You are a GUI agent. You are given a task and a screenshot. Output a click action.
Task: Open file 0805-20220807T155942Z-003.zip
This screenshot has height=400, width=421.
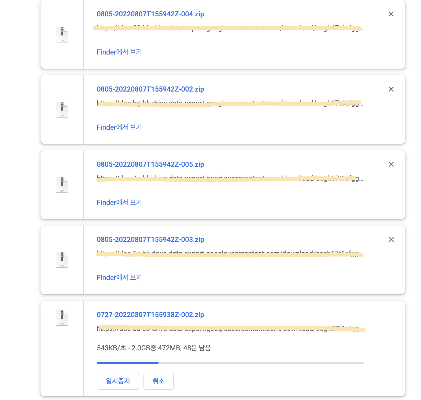[150, 239]
